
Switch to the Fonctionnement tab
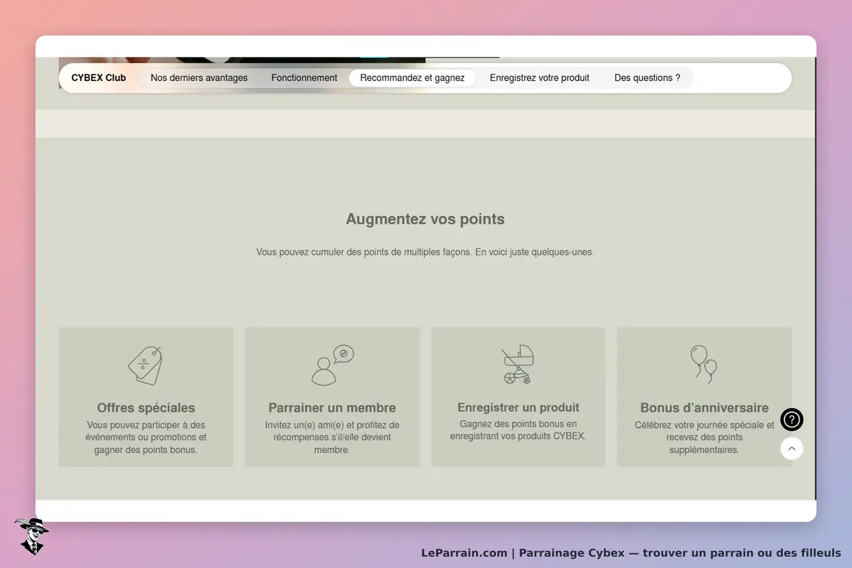coord(304,78)
